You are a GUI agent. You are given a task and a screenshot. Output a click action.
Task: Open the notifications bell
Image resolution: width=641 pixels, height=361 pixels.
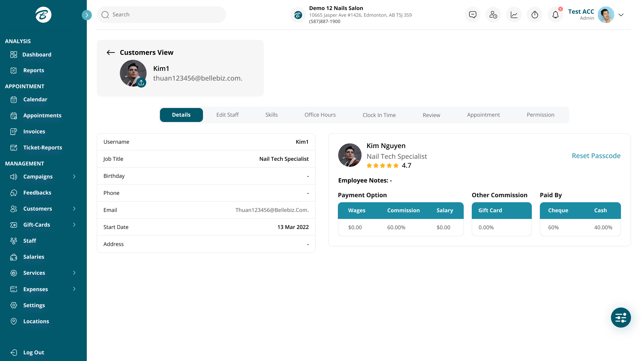click(x=555, y=14)
